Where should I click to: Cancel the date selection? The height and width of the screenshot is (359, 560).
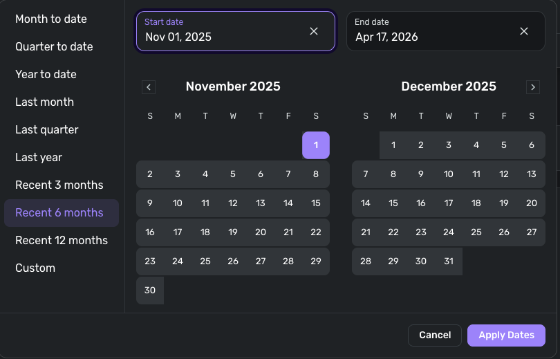point(435,335)
